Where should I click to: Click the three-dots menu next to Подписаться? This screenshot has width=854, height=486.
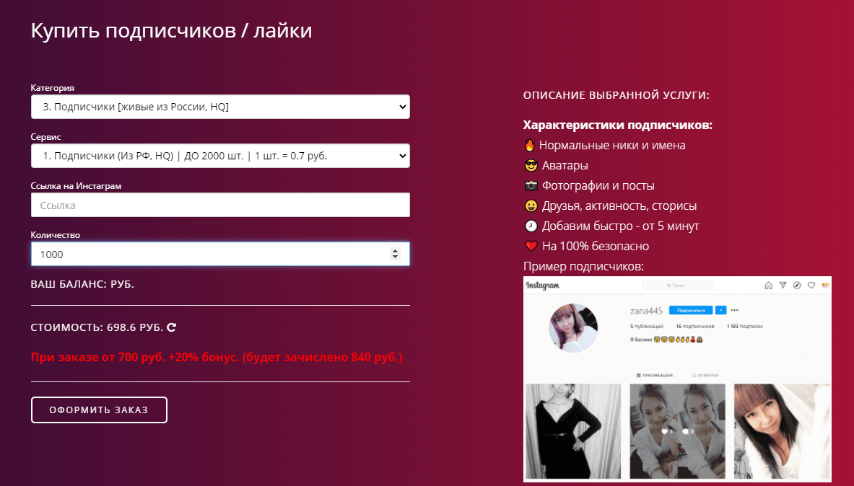[735, 310]
